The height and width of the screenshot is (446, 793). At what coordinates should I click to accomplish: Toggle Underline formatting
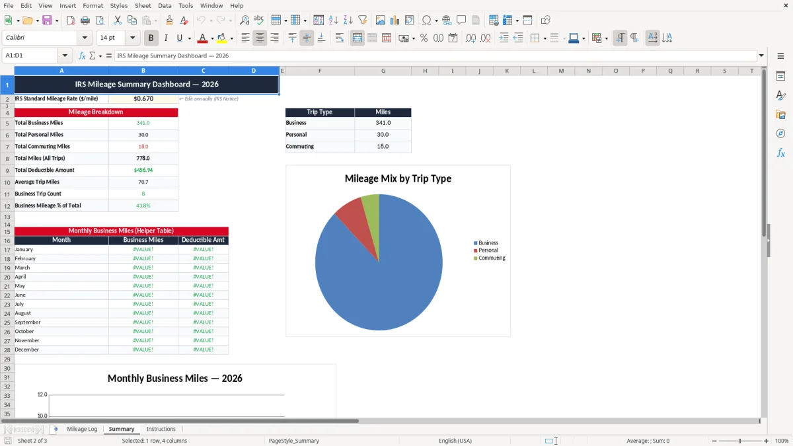179,38
